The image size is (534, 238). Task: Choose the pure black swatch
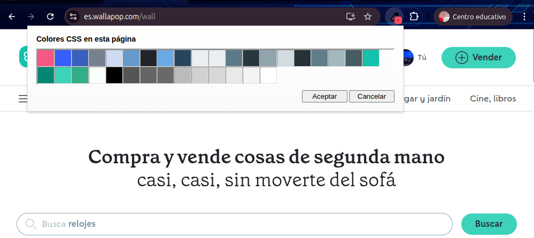[114, 75]
